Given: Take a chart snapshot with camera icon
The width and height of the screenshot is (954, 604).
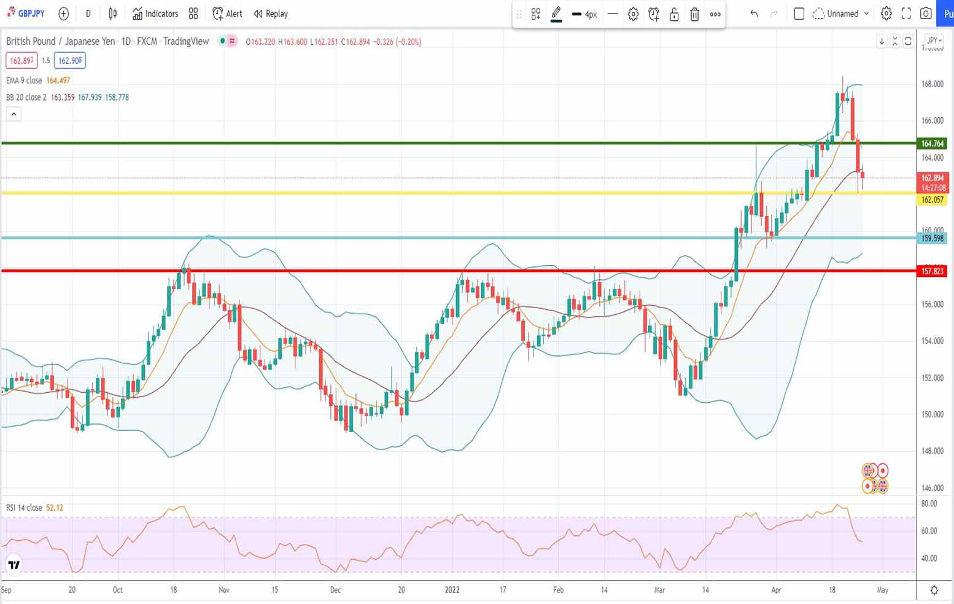Looking at the screenshot, I should coord(926,14).
